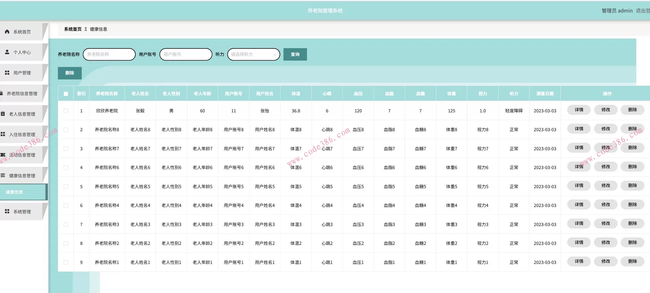Click the clipboard icon beside 老人信息管理
This screenshot has height=293, width=650.
tap(3, 114)
